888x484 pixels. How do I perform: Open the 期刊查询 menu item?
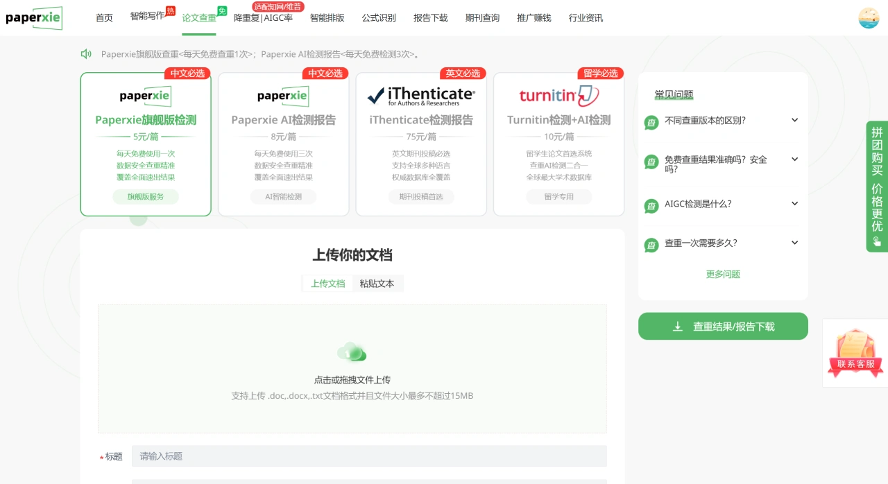481,18
